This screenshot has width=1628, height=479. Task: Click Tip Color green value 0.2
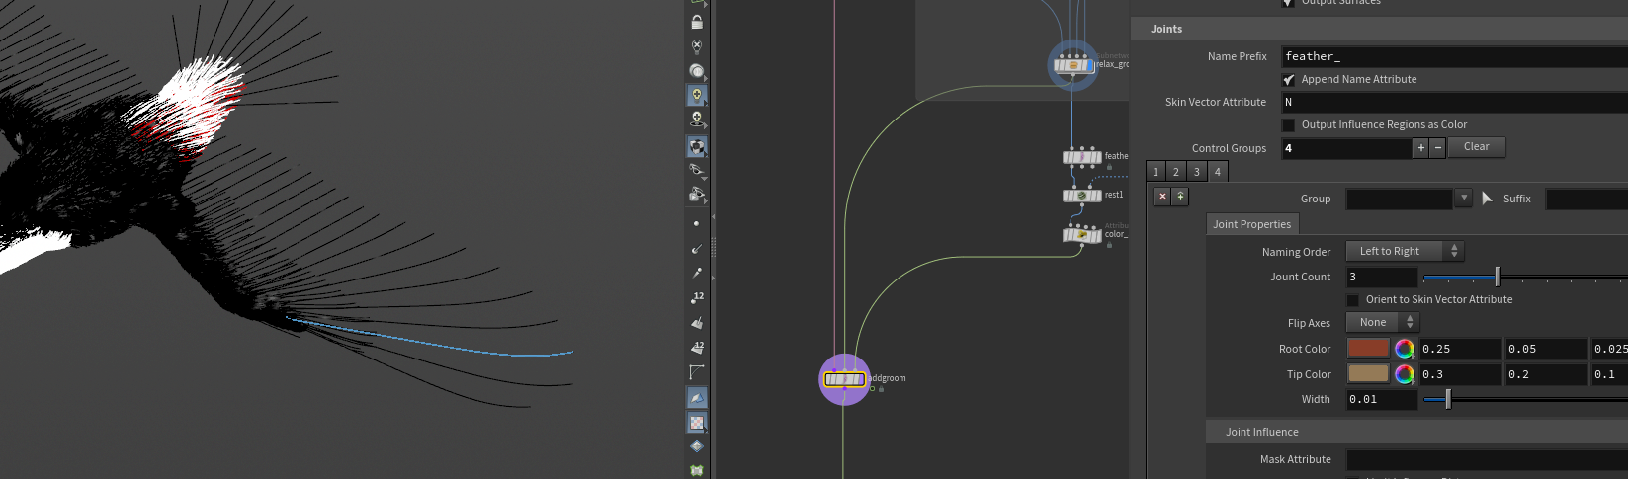[x=1546, y=374]
